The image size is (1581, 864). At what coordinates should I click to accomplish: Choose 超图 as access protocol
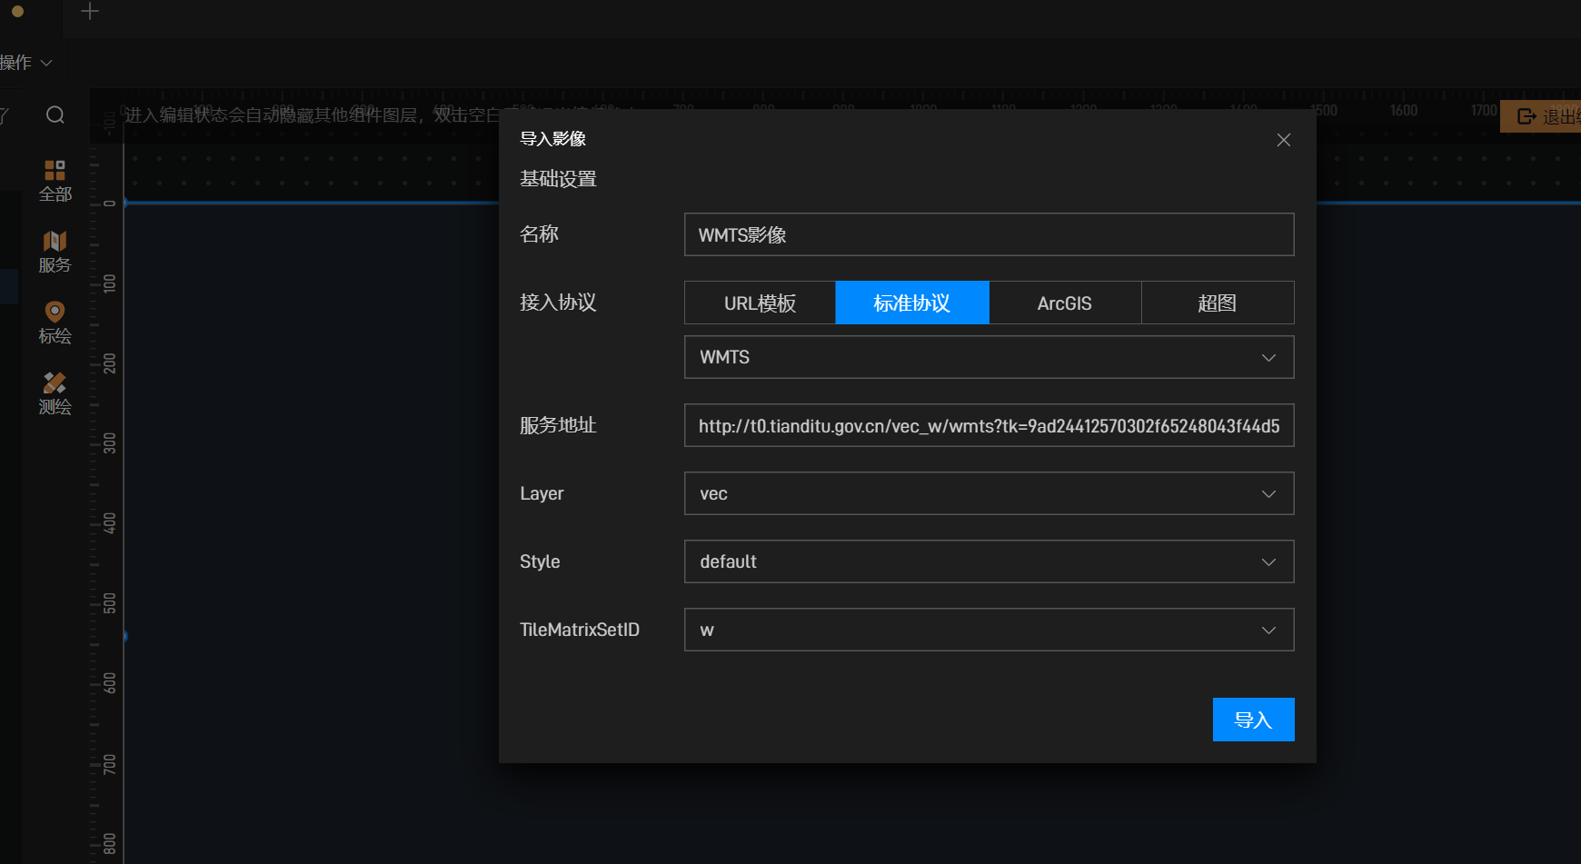(1217, 303)
